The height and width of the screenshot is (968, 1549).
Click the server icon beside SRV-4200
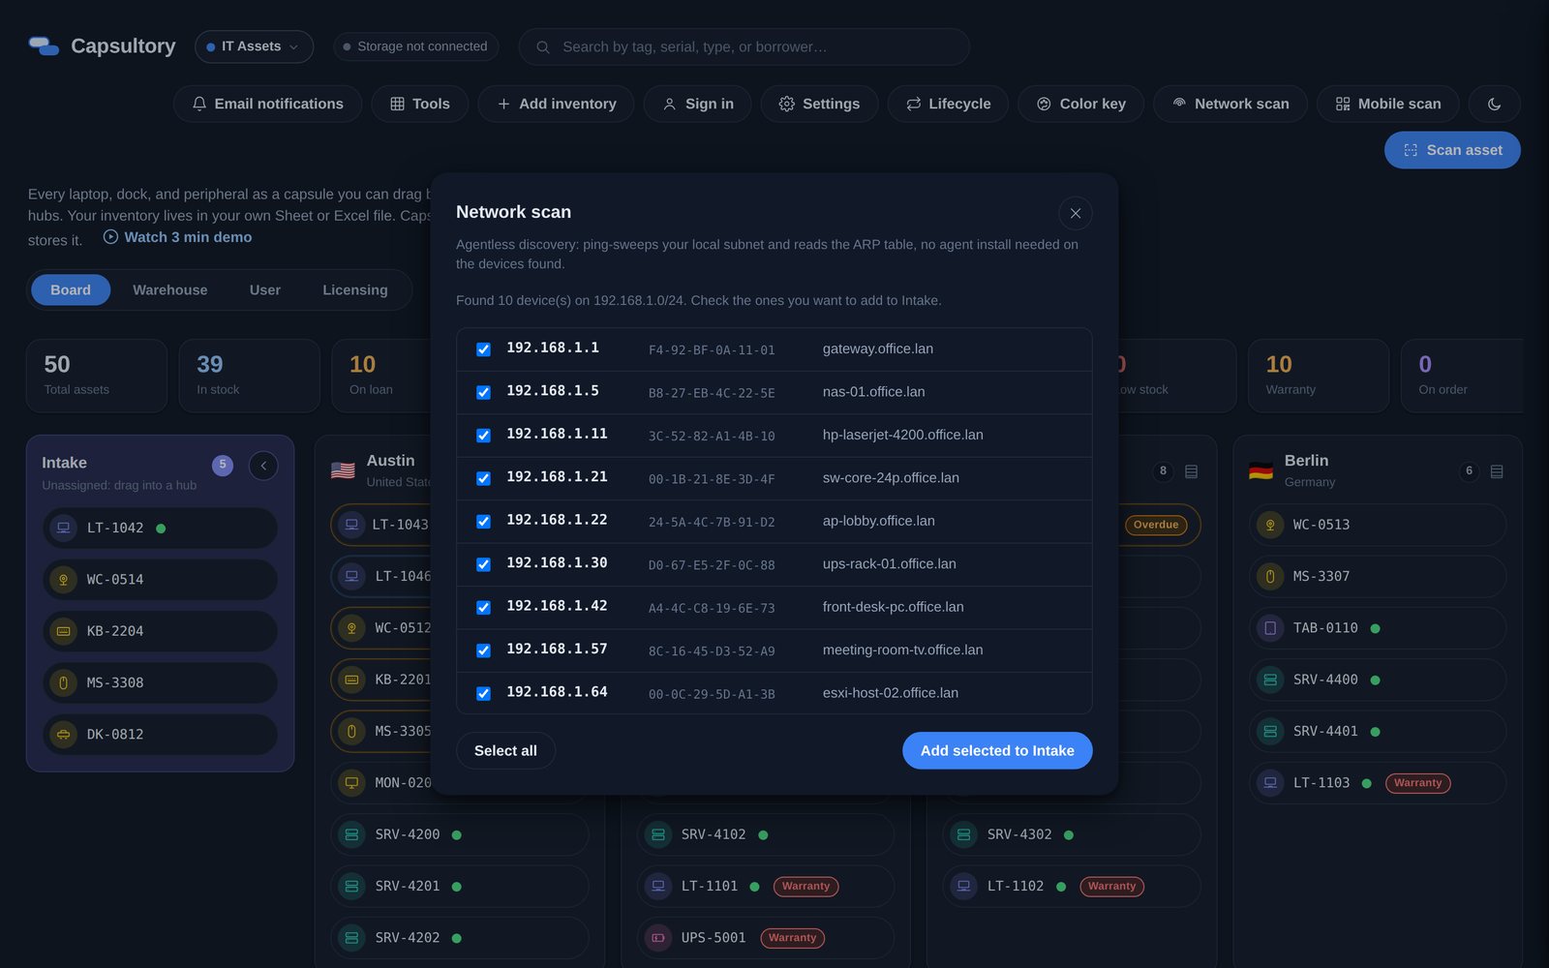point(351,834)
